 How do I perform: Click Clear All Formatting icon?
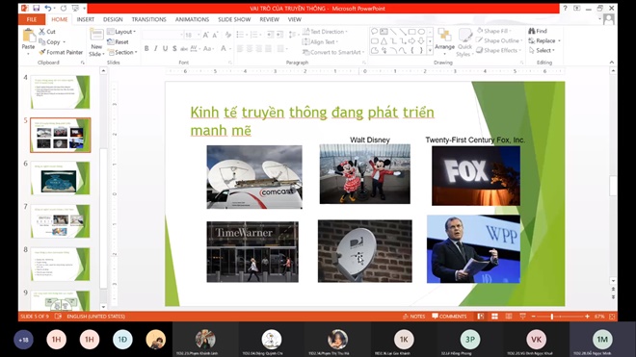click(228, 36)
